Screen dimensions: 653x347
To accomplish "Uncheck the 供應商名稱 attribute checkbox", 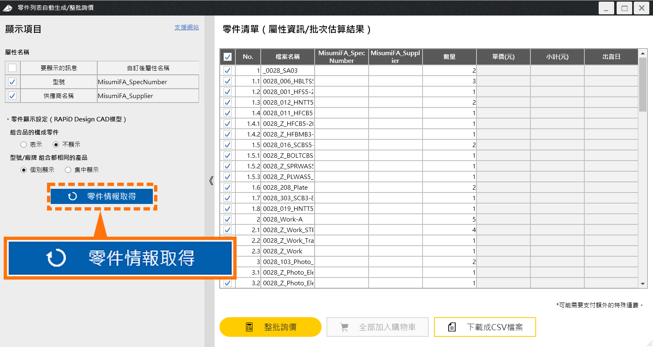I will pyautogui.click(x=12, y=96).
